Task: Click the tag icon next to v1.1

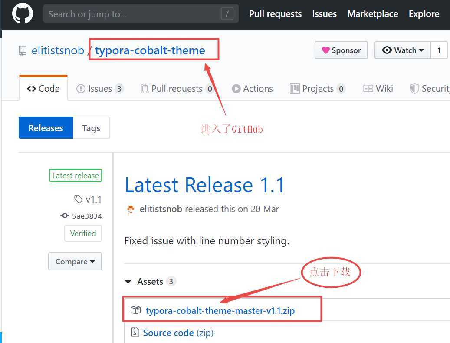Action: (79, 199)
